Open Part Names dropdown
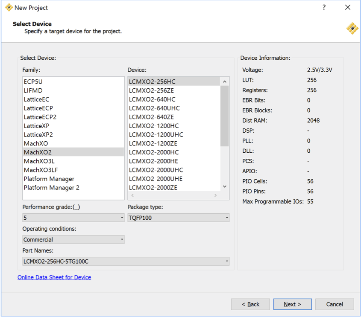This screenshot has width=361, height=317. 126,262
